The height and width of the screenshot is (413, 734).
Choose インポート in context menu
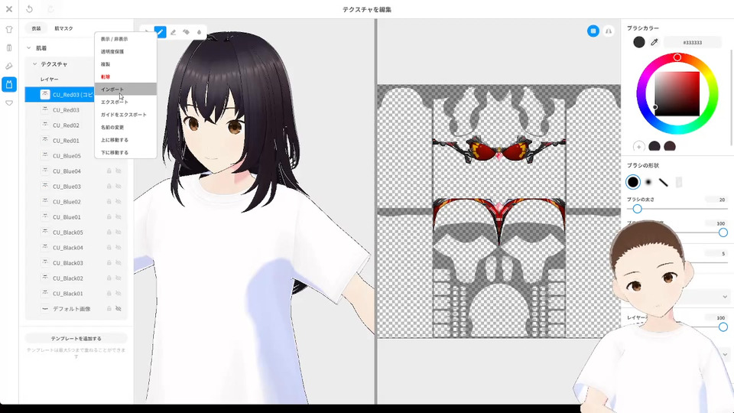125,89
